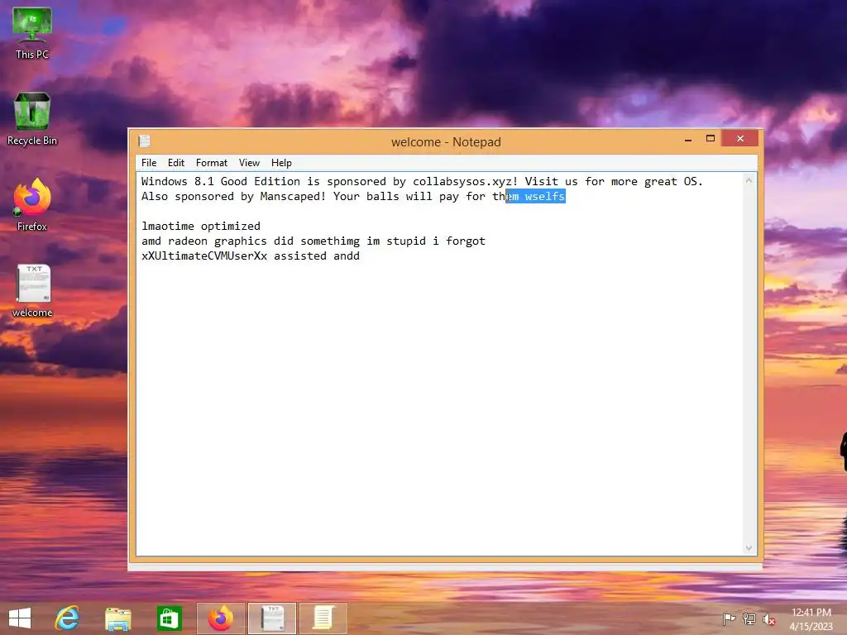
Task: Open the network tray icon
Action: click(x=749, y=618)
